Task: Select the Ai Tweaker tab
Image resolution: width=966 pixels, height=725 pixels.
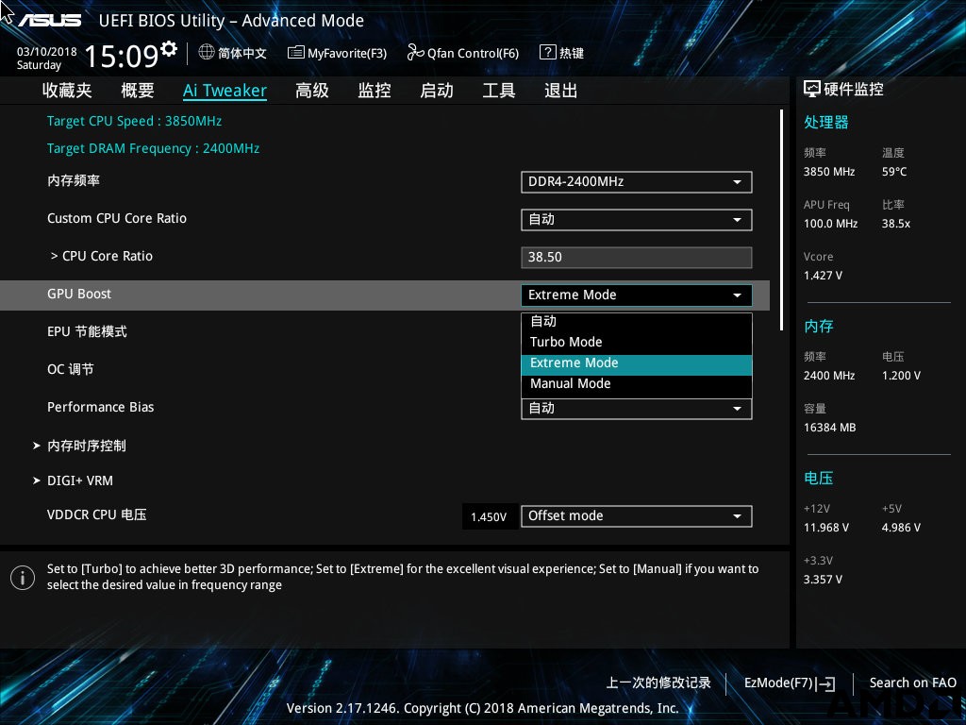Action: 225,91
